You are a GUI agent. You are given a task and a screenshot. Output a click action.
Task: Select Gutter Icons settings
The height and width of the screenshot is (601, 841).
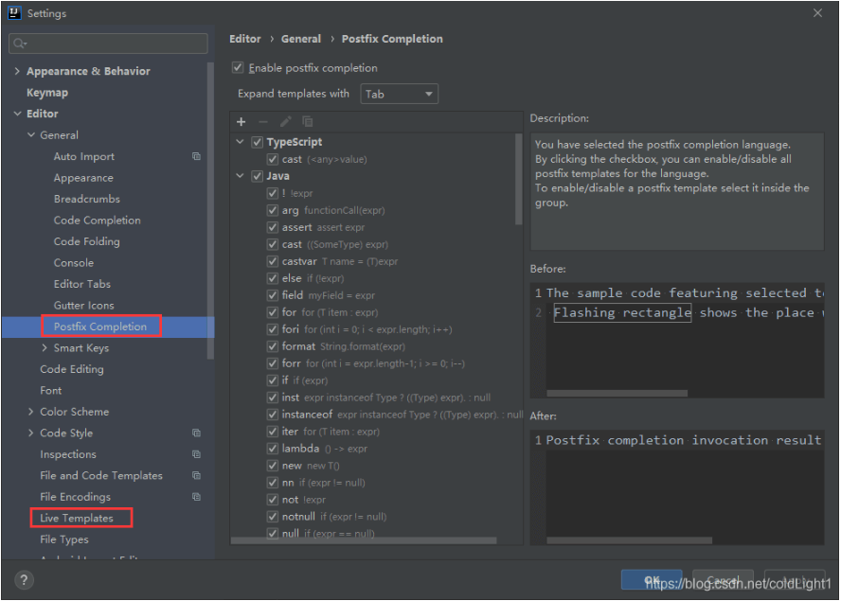coord(83,305)
